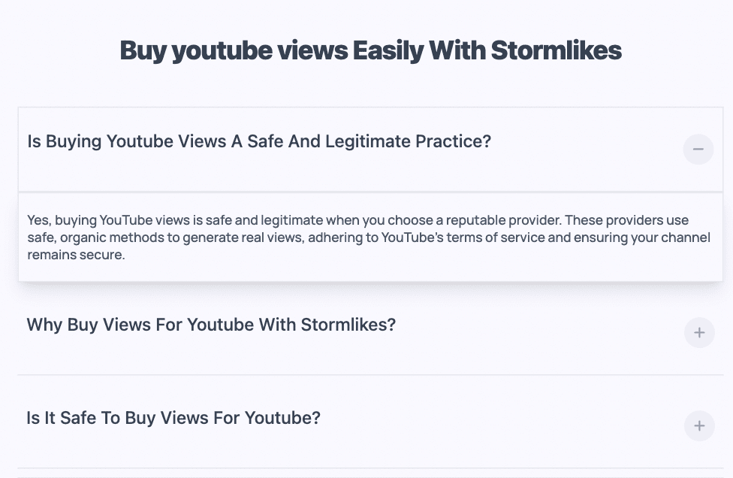Image resolution: width=733 pixels, height=478 pixels.
Task: Click the question 'Is It Safe To Buy Views For Youtube?'
Action: (x=173, y=418)
